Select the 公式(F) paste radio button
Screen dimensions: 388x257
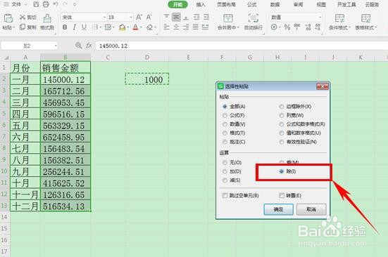pyautogui.click(x=225, y=115)
